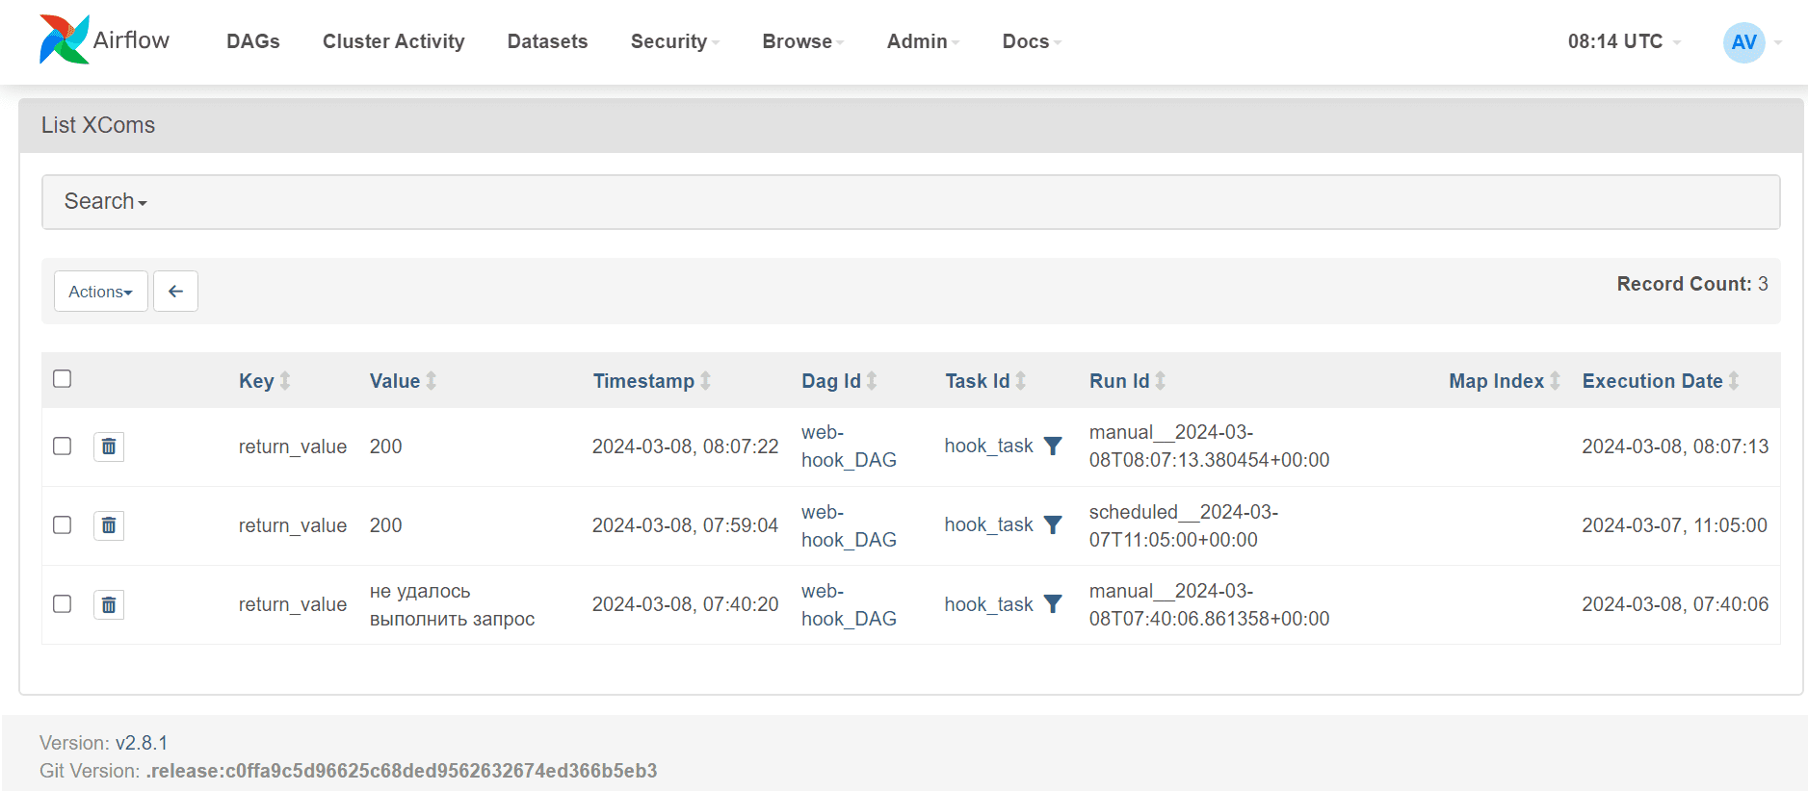
Task: Check the box for the 08:07:22 record
Action: 63,447
